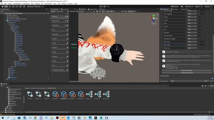Screen dimensions: 214x120
Task: Open the Layout dropdown in top toolbar
Action: pos(208,6)
